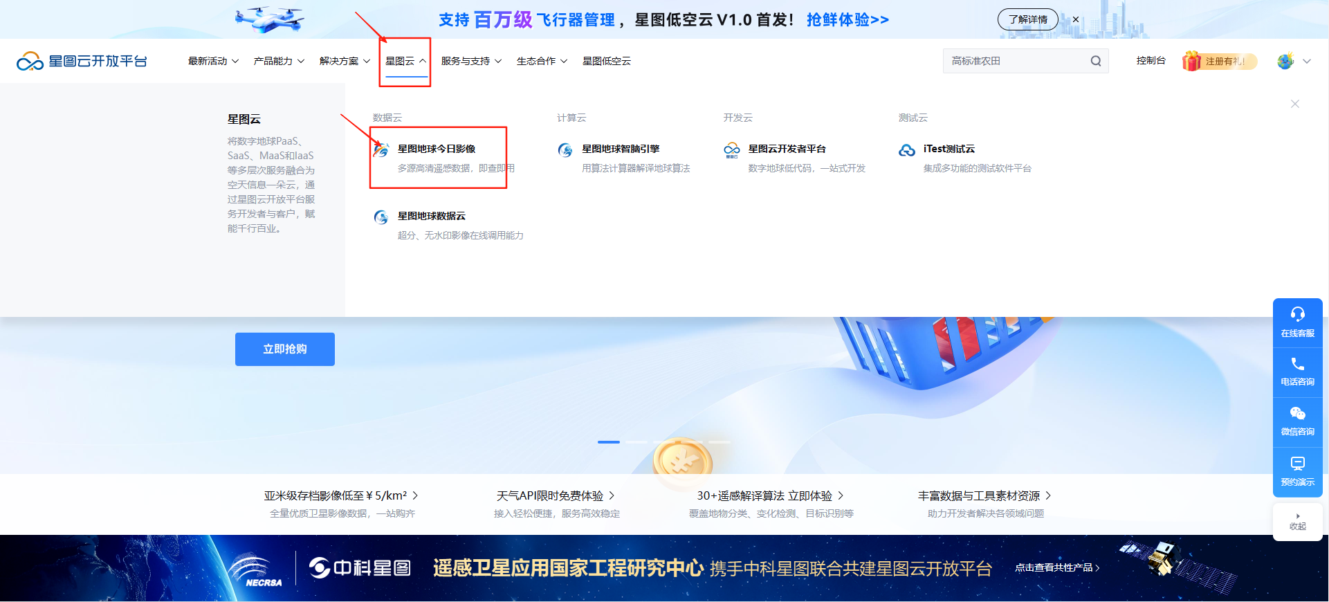
Task: Expand the 产品能力 dropdown menu
Action: (x=279, y=61)
